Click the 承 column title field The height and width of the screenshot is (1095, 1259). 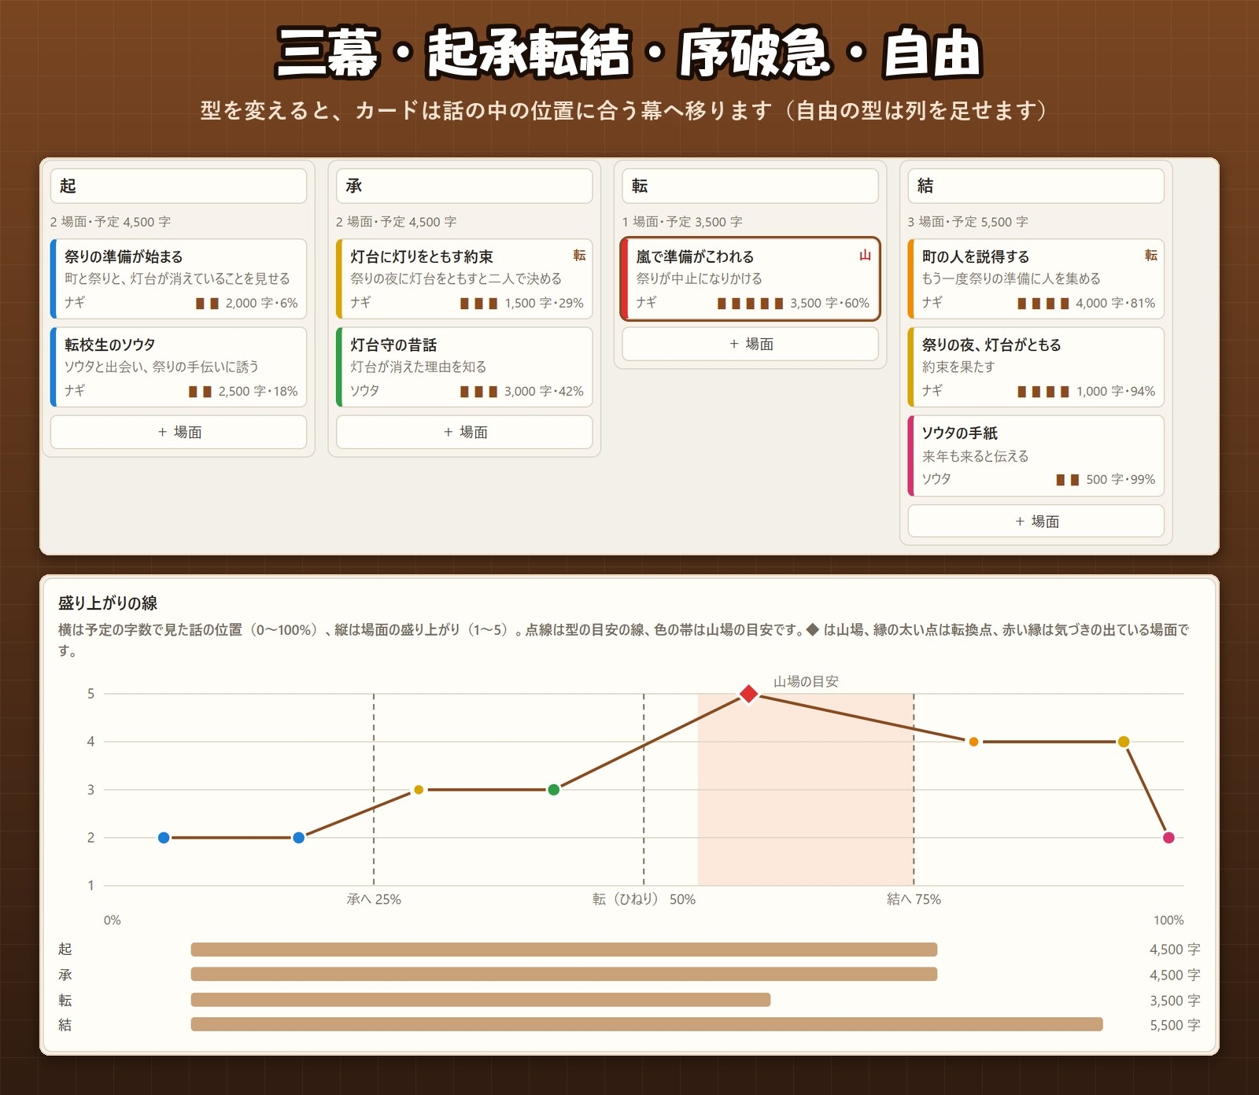[x=464, y=186]
